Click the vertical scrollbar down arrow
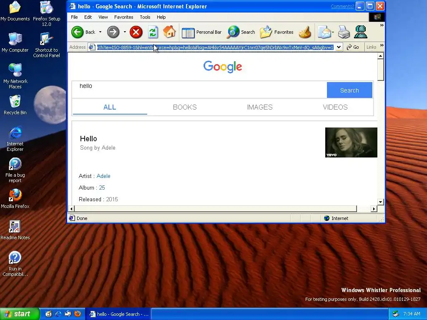Viewport: 427px width, 320px height. point(381,202)
